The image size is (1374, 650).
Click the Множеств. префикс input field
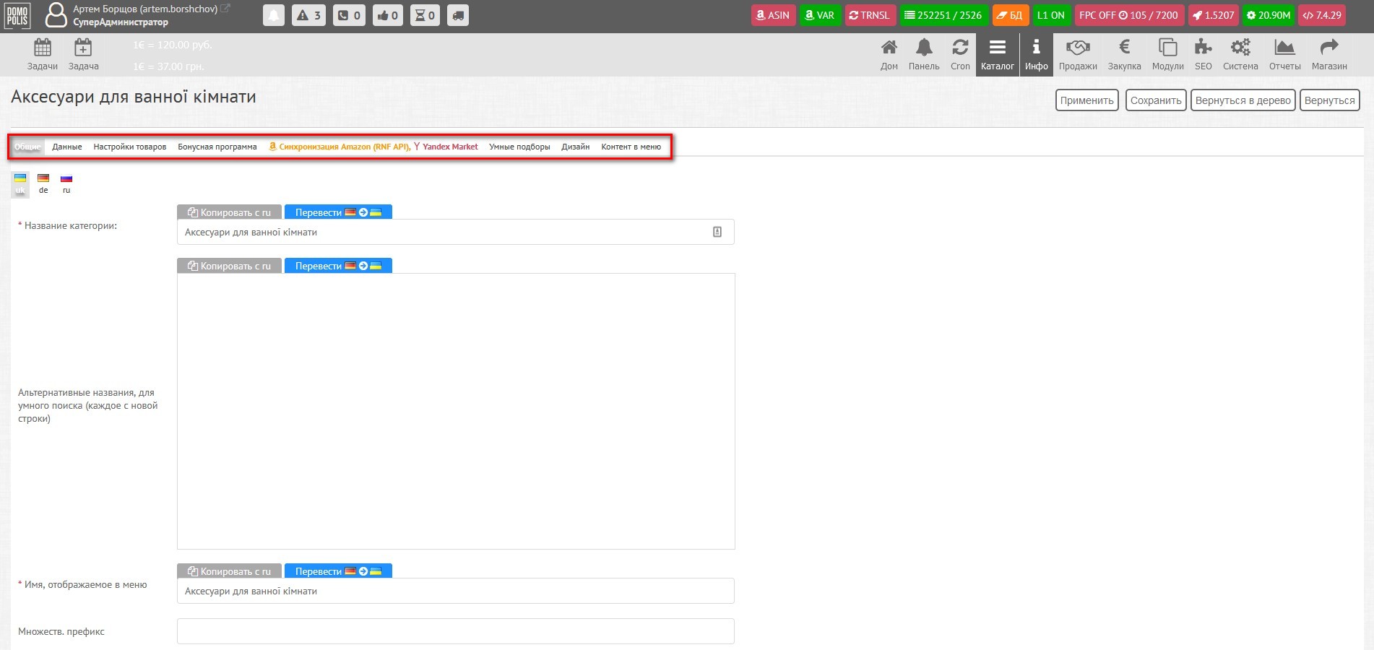(455, 631)
